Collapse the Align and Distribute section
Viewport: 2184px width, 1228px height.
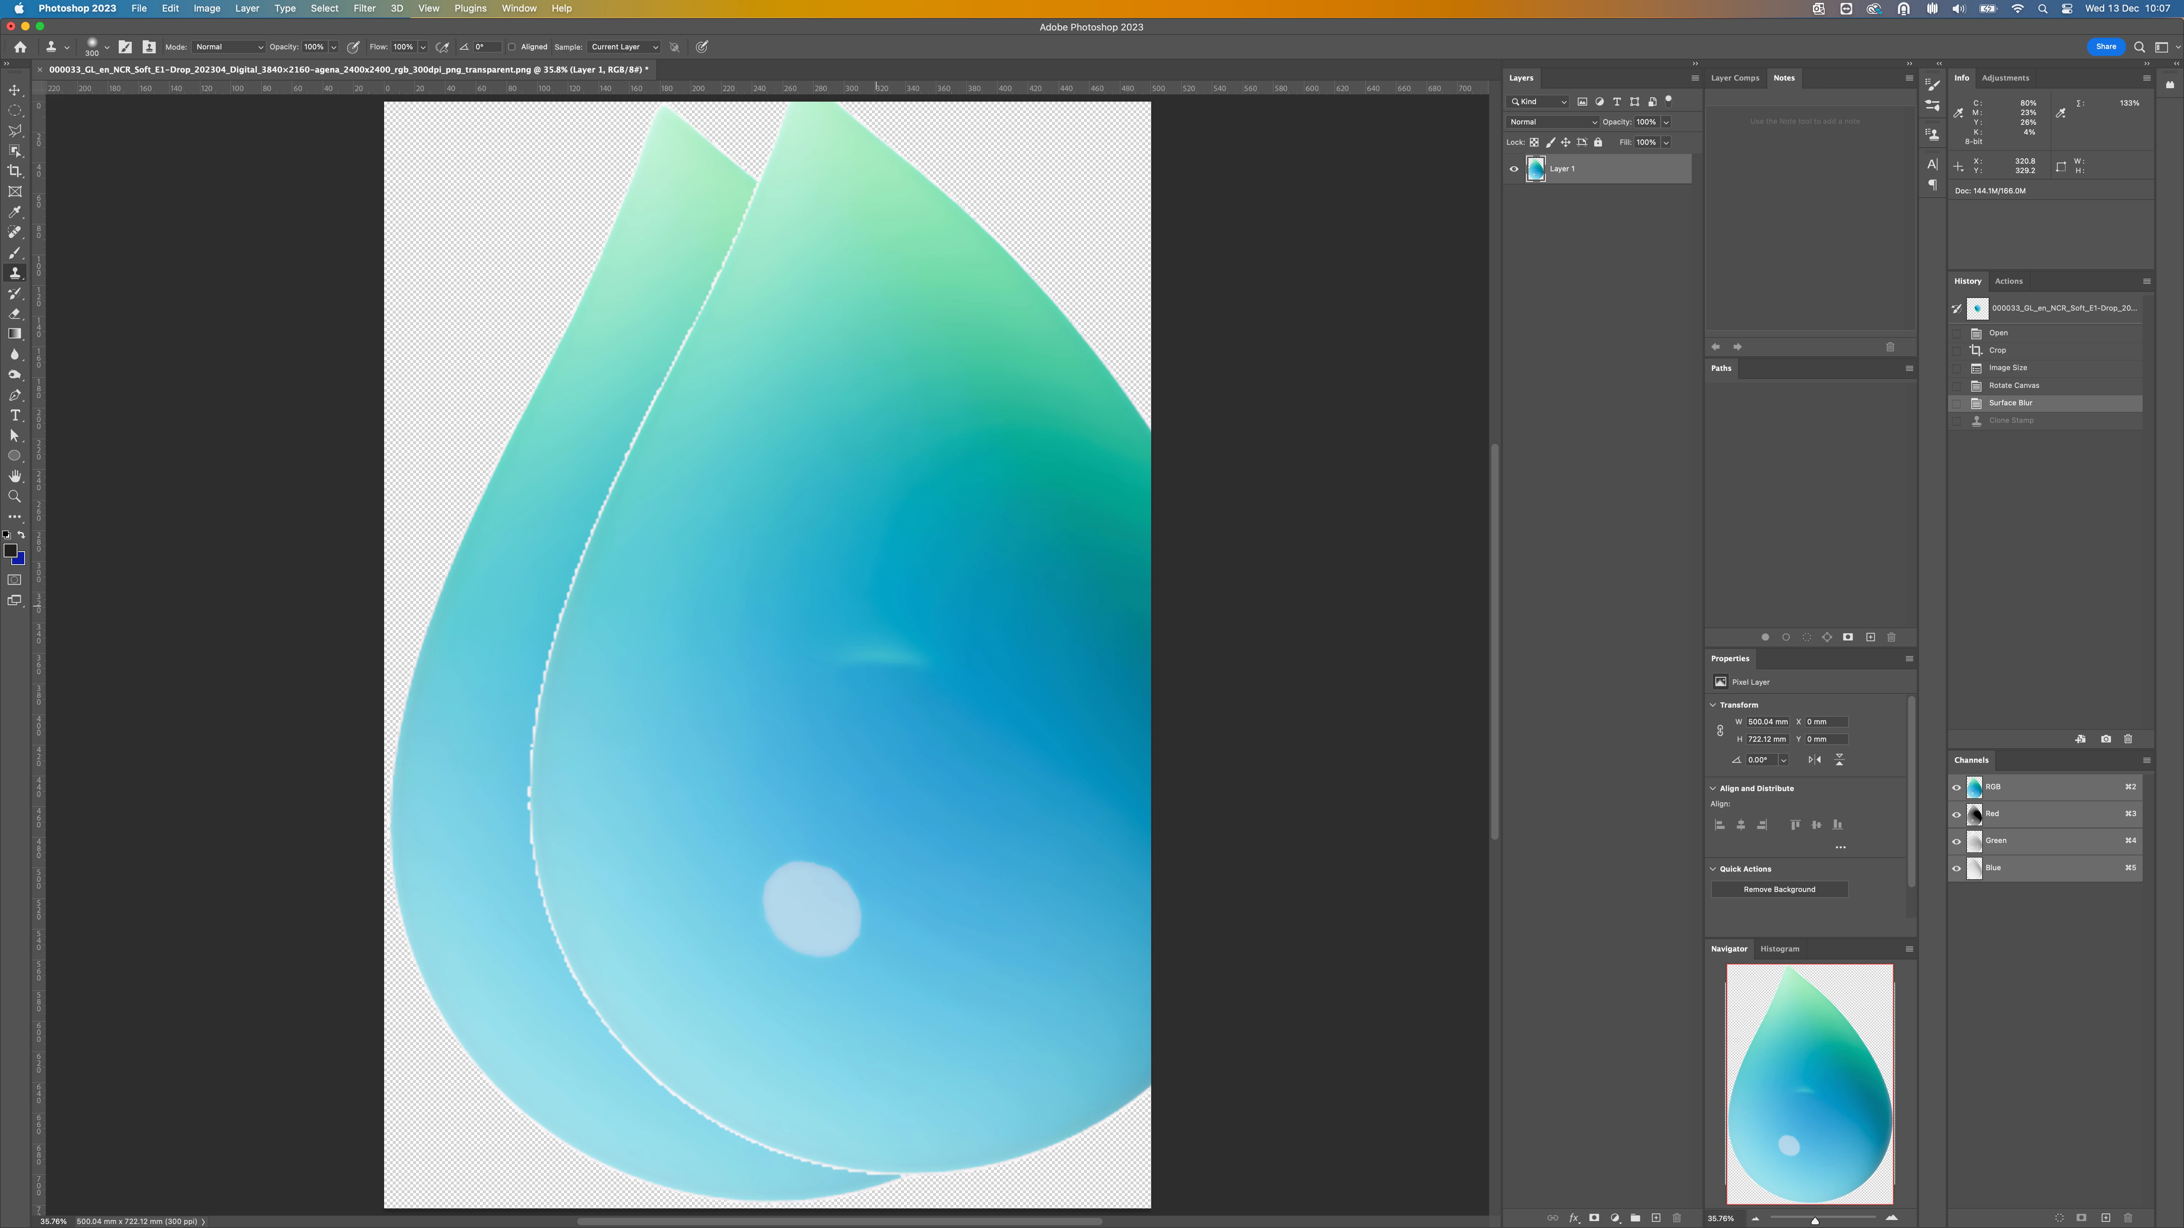click(1713, 788)
